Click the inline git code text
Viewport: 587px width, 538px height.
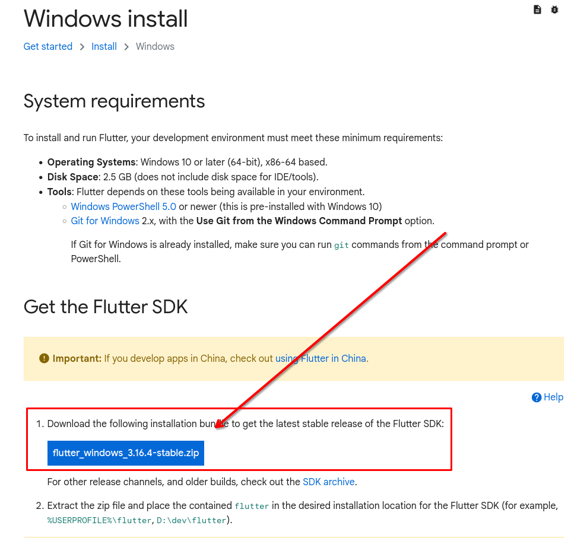coord(341,245)
